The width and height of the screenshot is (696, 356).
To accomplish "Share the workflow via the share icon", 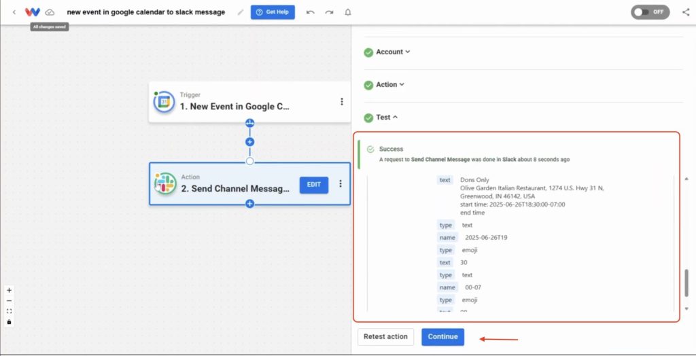I will (x=686, y=12).
